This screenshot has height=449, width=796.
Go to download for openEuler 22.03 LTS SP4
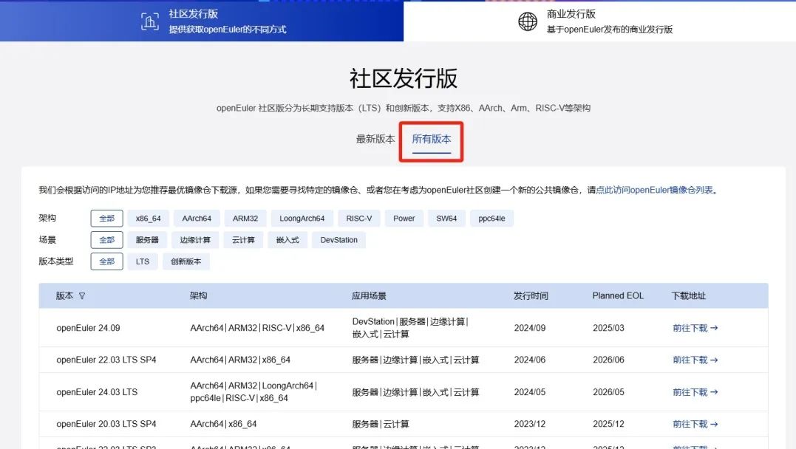point(695,360)
